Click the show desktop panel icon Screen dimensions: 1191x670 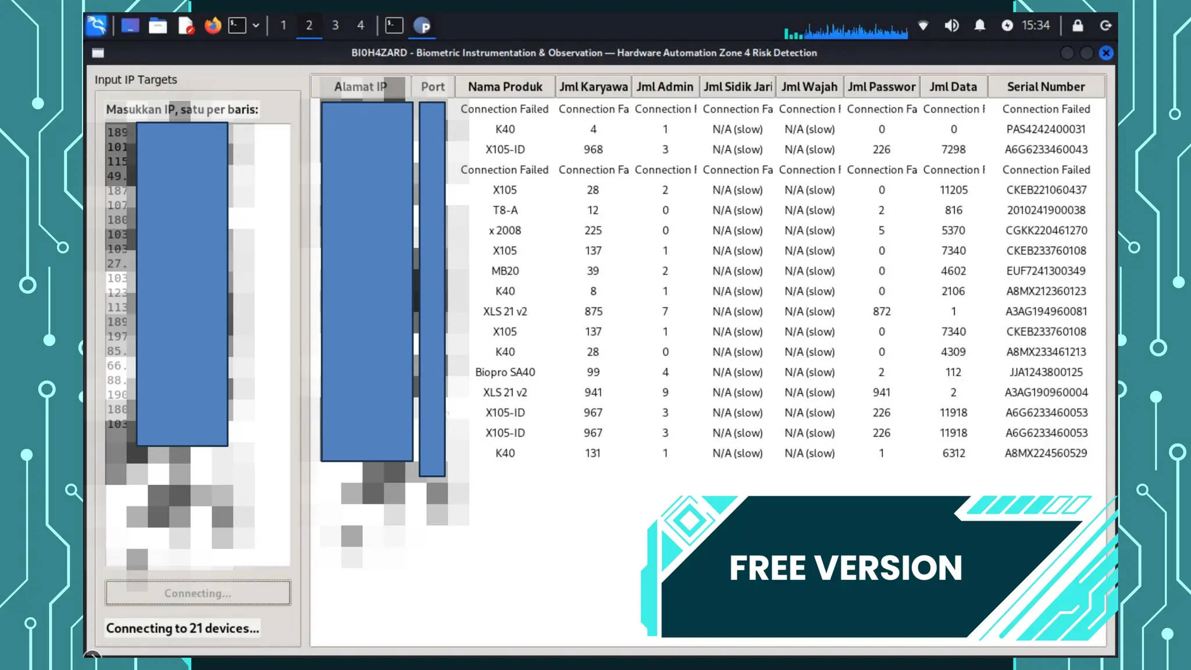pyautogui.click(x=130, y=26)
